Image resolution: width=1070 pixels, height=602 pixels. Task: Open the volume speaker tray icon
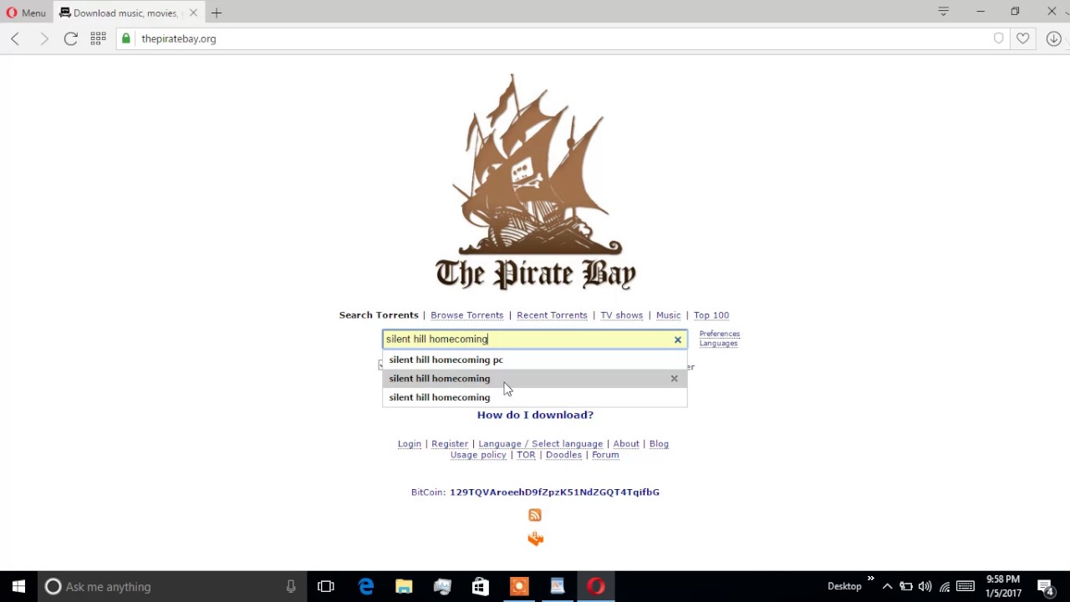(925, 586)
